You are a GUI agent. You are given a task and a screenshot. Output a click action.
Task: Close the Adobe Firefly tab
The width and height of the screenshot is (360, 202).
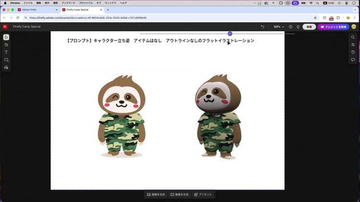(x=57, y=10)
